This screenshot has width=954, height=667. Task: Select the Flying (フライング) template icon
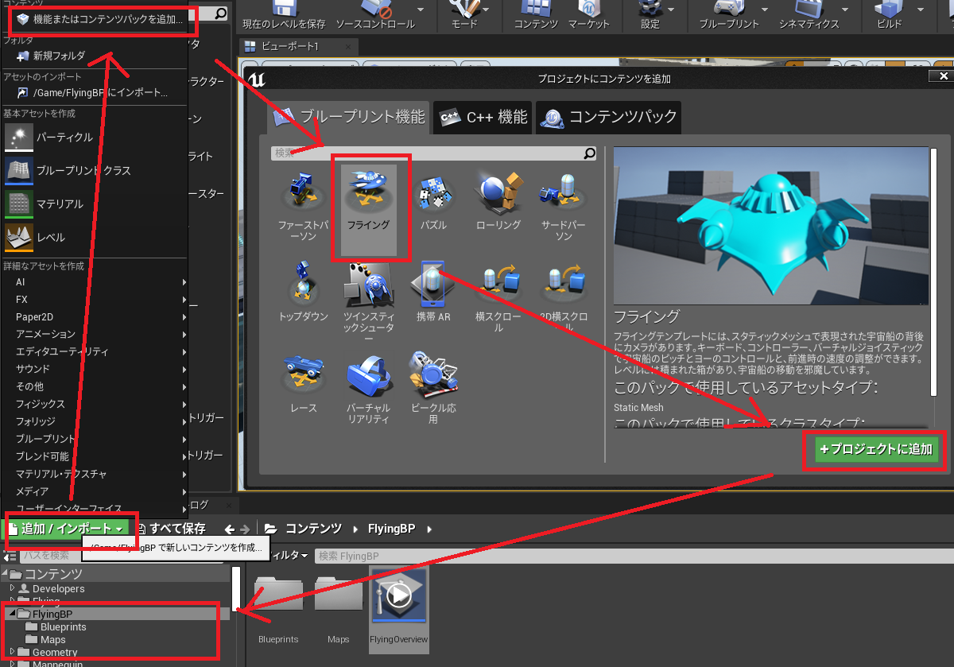click(x=368, y=189)
